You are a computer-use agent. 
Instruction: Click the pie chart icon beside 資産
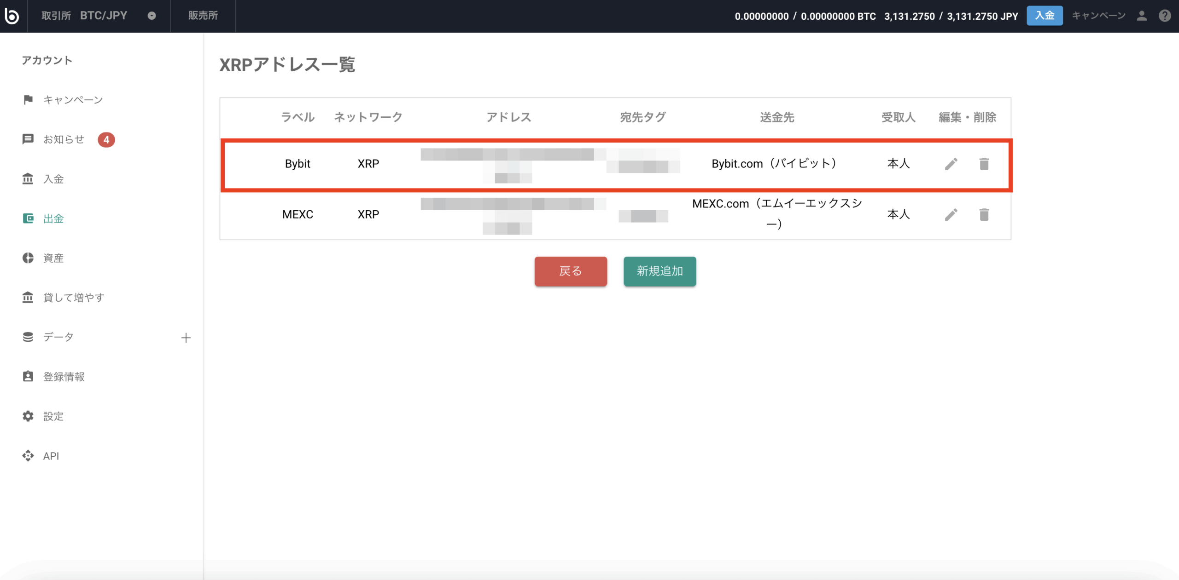[28, 258]
